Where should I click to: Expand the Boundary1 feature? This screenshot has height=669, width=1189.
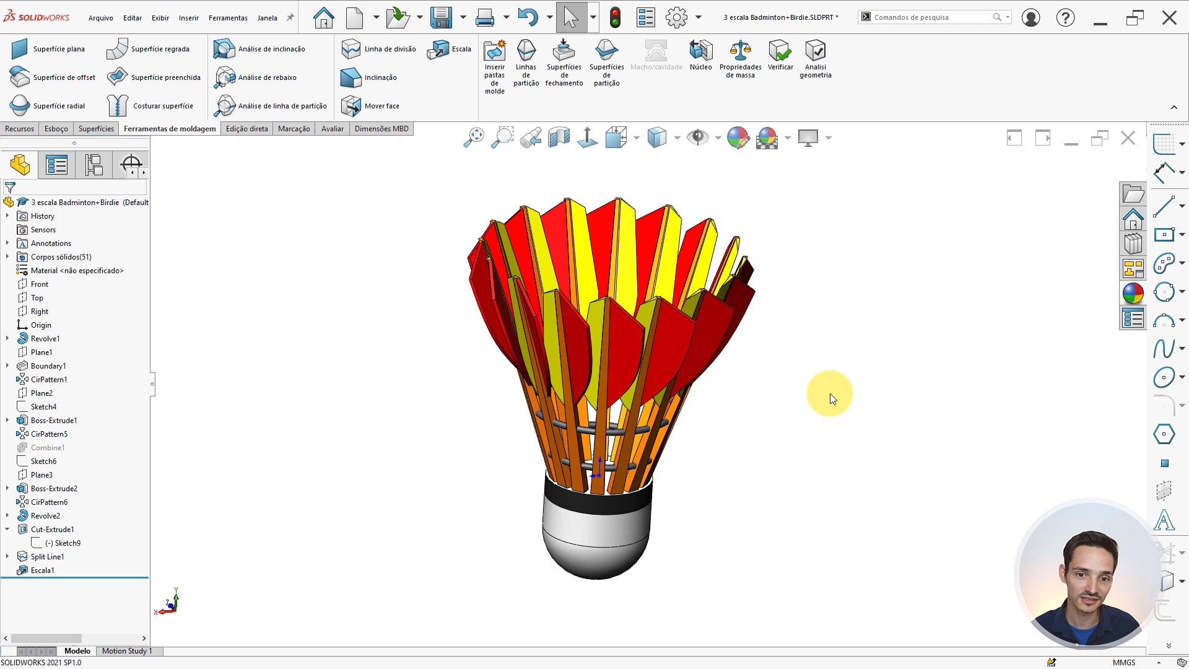(7, 366)
